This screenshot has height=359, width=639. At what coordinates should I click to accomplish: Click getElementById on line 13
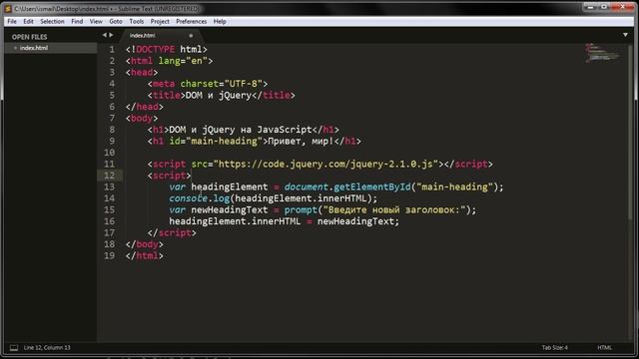[372, 186]
